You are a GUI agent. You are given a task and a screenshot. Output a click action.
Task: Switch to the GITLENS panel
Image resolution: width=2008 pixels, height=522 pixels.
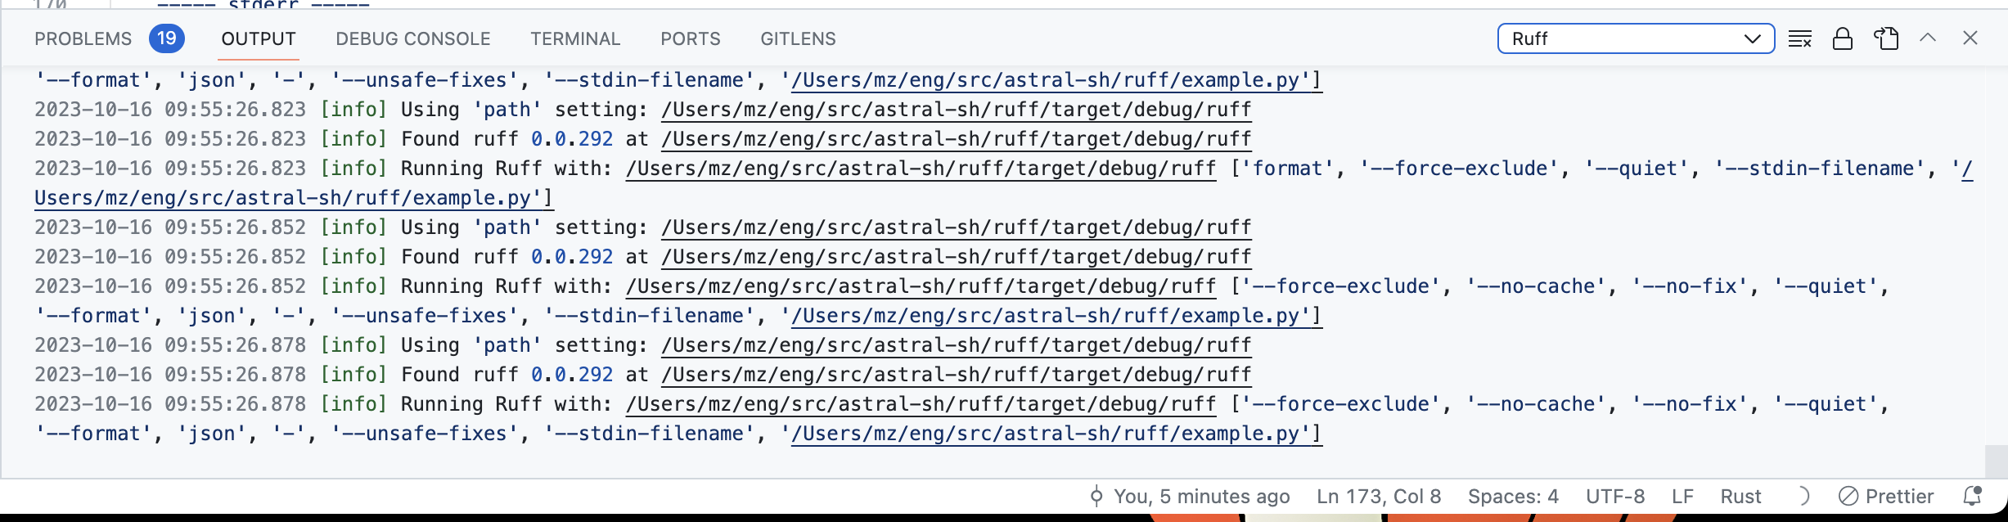[798, 38]
